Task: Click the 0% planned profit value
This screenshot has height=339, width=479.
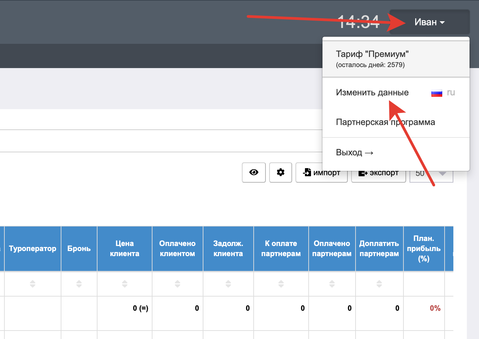Action: (x=435, y=308)
